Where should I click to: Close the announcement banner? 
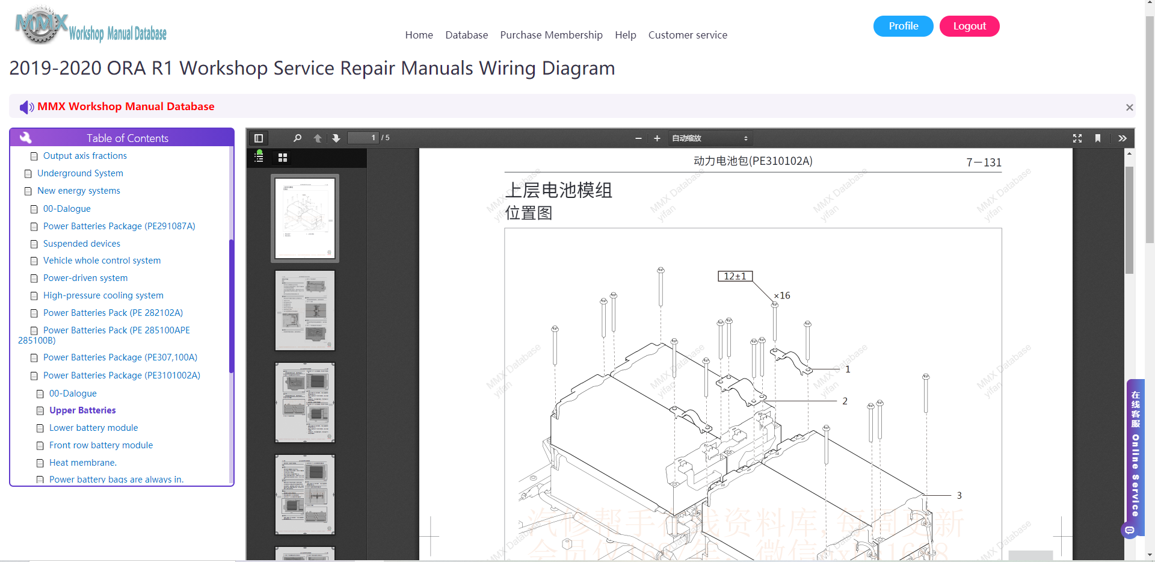1130,107
